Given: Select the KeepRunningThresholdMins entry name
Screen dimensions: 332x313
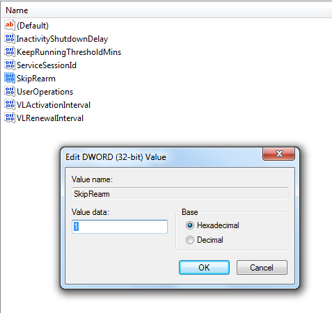Looking at the screenshot, I should [x=69, y=52].
